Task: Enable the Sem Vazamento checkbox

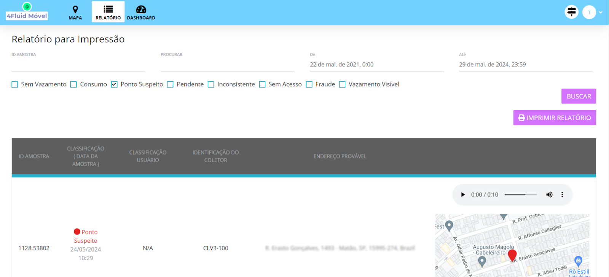Action: pos(15,84)
